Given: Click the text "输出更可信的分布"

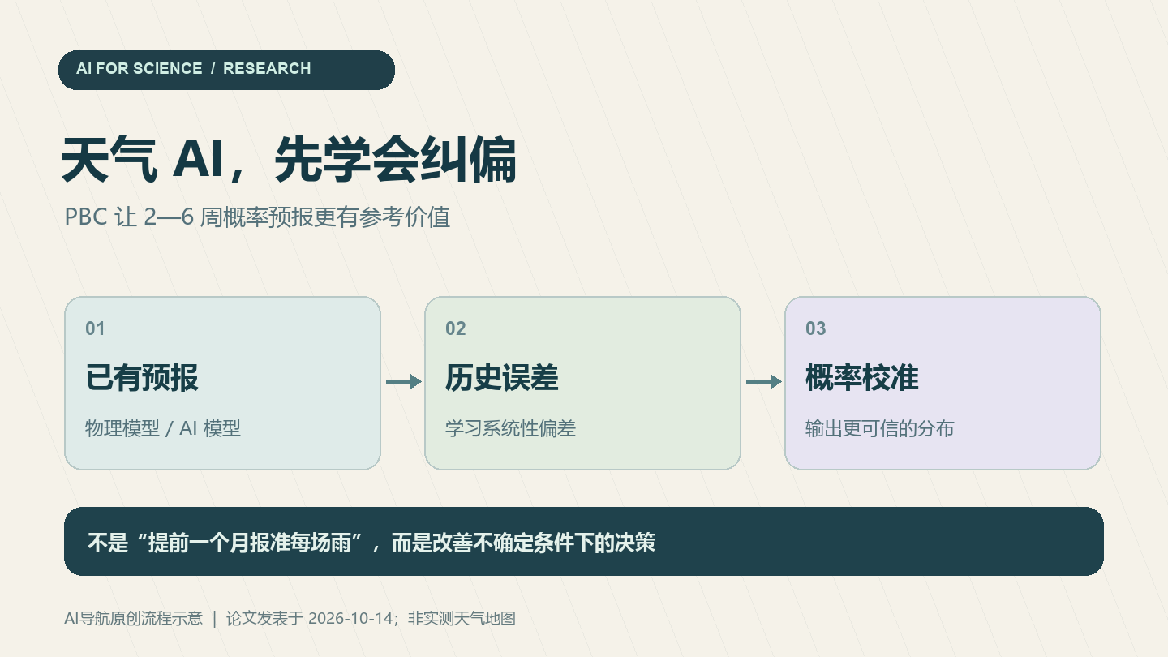Looking at the screenshot, I should click(880, 428).
